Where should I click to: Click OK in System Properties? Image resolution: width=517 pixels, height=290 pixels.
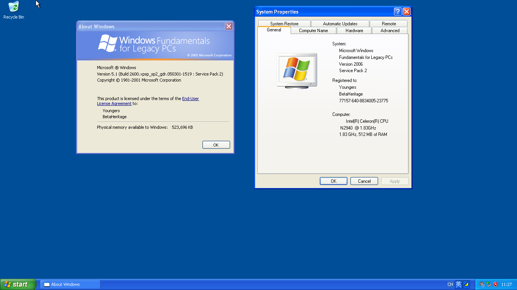click(333, 181)
